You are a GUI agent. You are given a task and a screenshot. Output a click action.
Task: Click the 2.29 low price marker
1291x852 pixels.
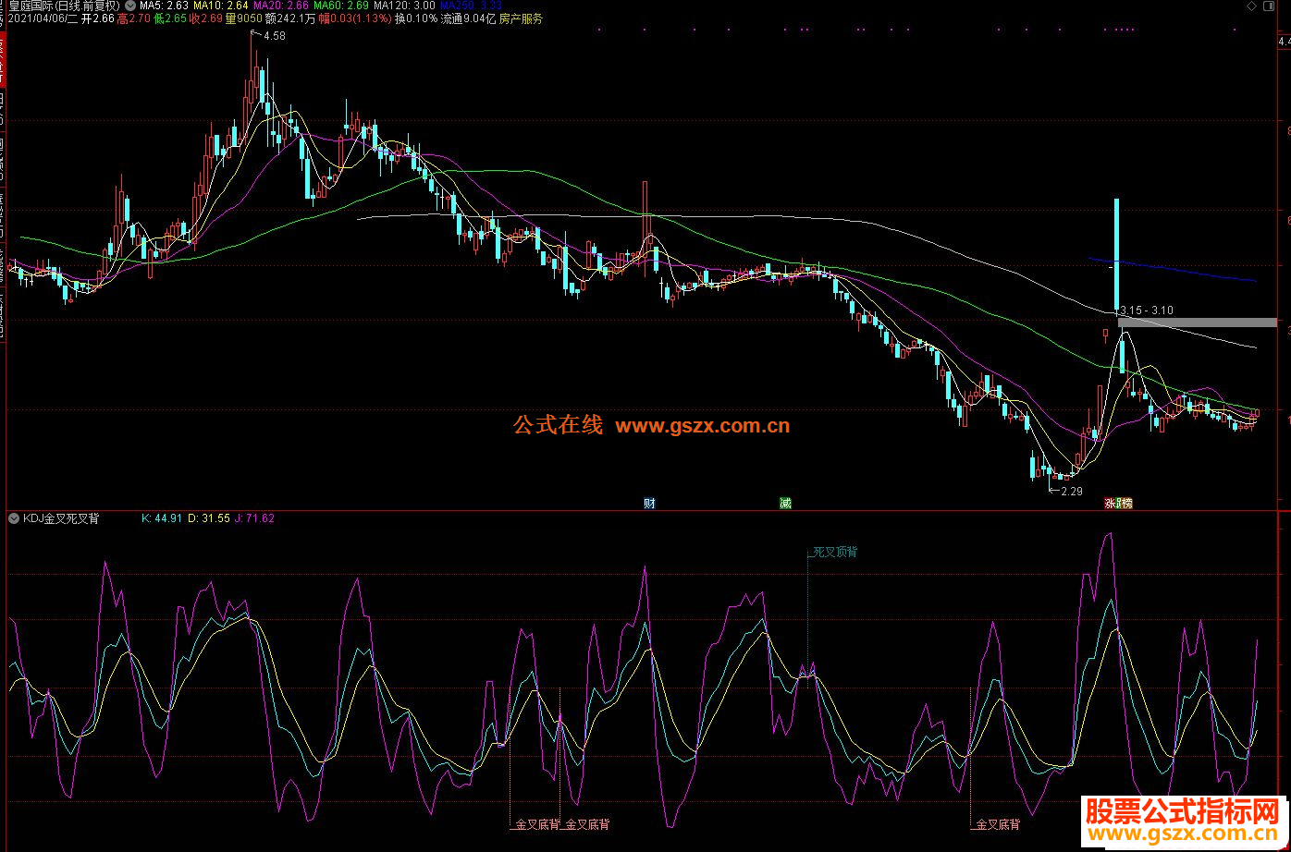click(1071, 491)
